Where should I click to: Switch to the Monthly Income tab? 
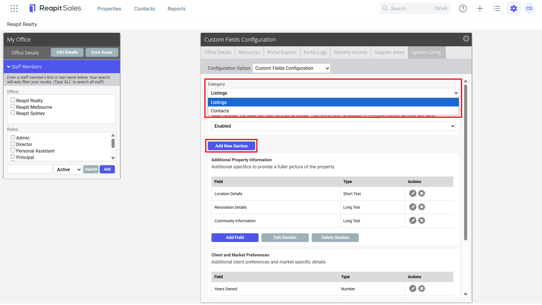tap(351, 52)
